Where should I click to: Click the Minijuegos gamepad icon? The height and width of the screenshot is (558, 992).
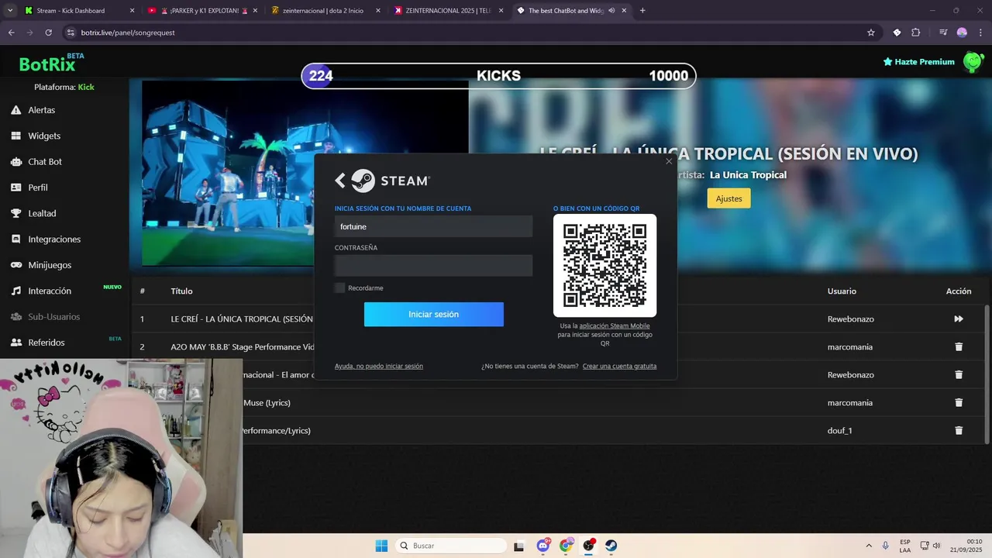(15, 265)
